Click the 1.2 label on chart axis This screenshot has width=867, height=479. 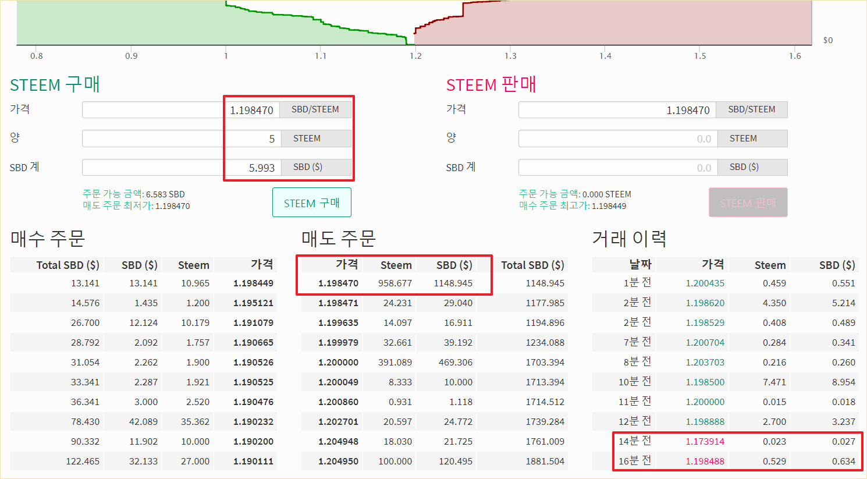point(415,56)
